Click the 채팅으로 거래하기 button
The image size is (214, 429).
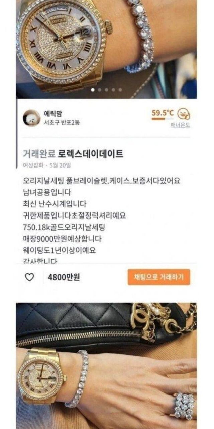(159, 277)
